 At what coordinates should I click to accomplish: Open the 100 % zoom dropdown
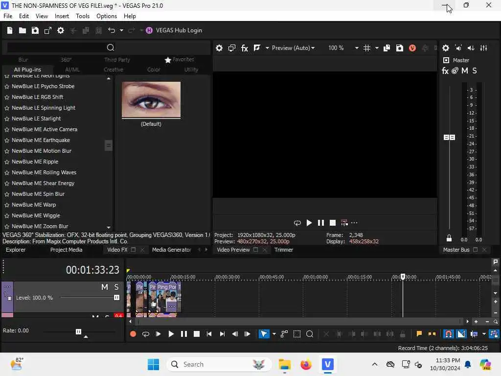357,48
